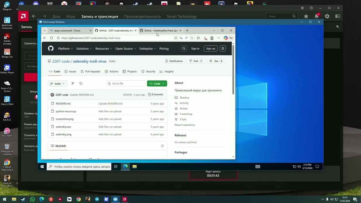Open the green Code dropdown button
Image resolution: width=361 pixels, height=203 pixels.
[x=157, y=83]
